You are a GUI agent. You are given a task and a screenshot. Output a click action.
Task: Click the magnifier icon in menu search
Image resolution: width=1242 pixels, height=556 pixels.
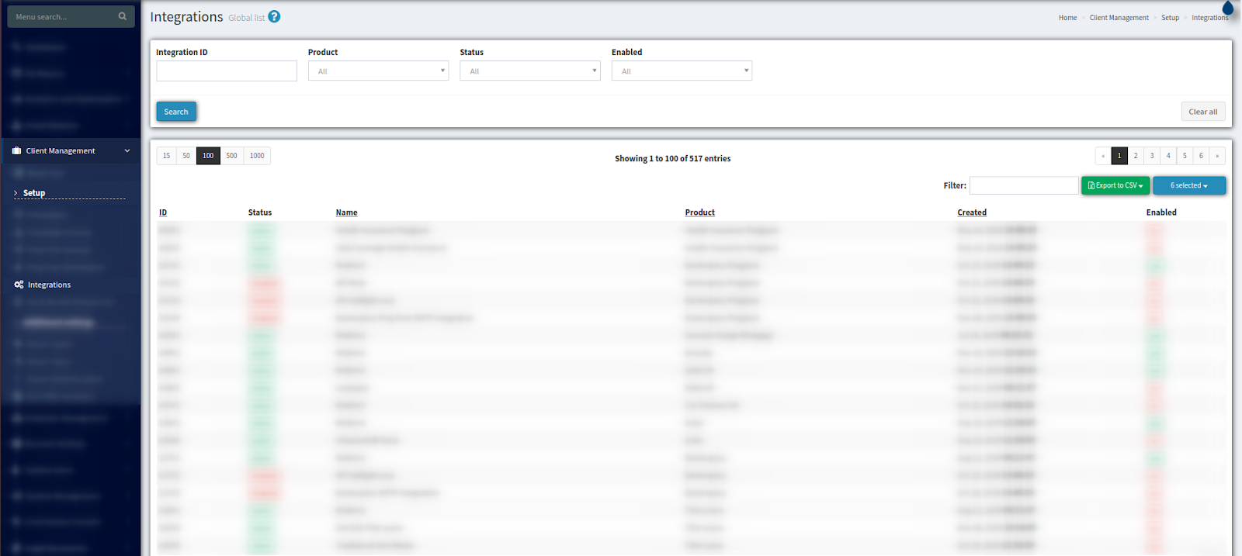122,16
